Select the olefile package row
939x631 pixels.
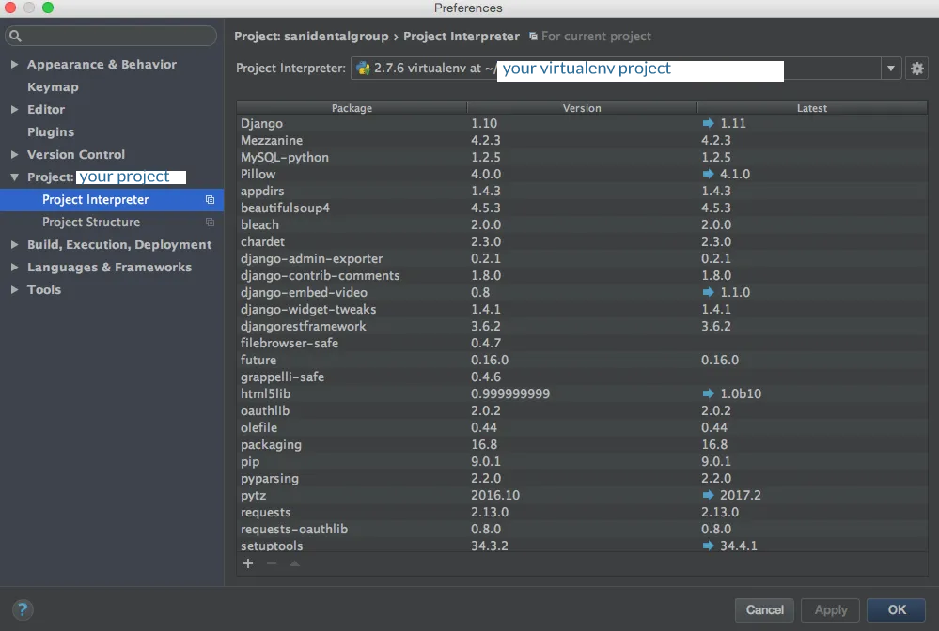[x=582, y=427]
